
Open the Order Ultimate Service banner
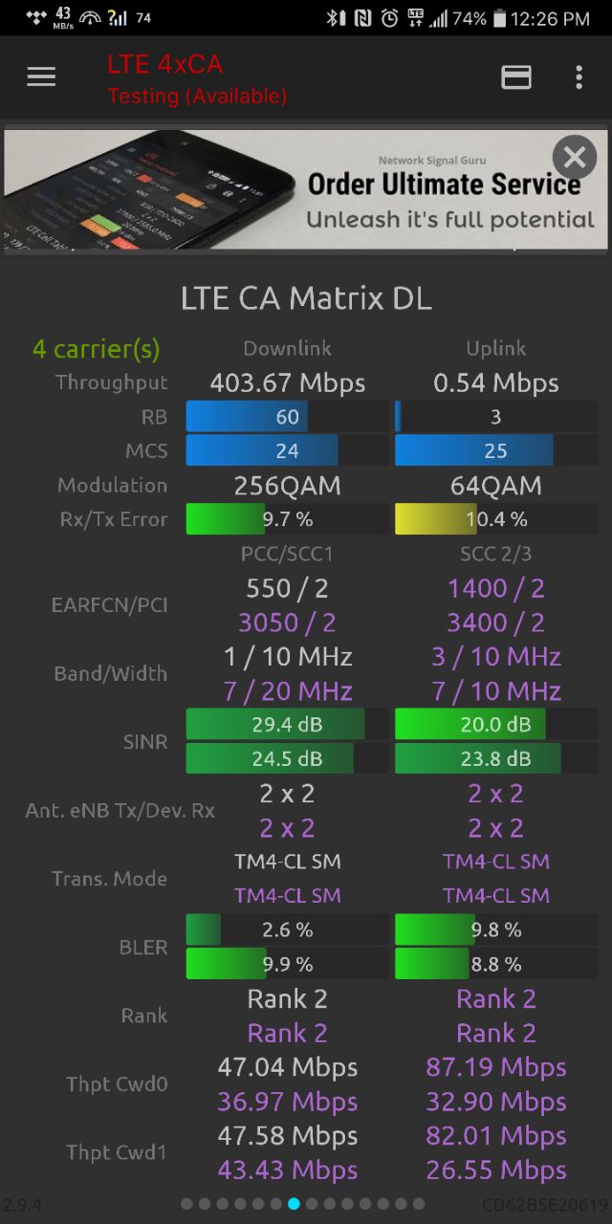[306, 190]
